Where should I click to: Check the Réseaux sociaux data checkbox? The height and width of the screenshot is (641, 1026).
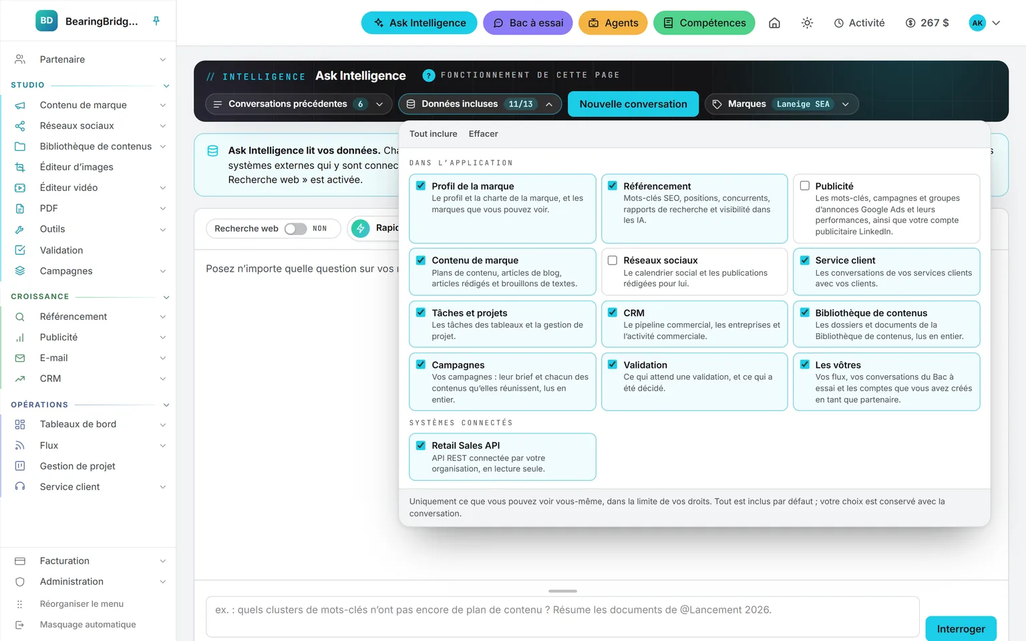click(613, 260)
